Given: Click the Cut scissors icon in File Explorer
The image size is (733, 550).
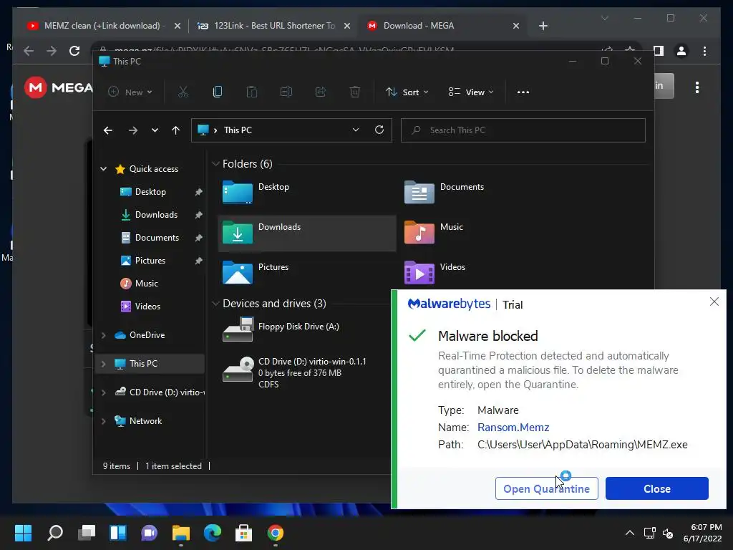Looking at the screenshot, I should pyautogui.click(x=183, y=92).
